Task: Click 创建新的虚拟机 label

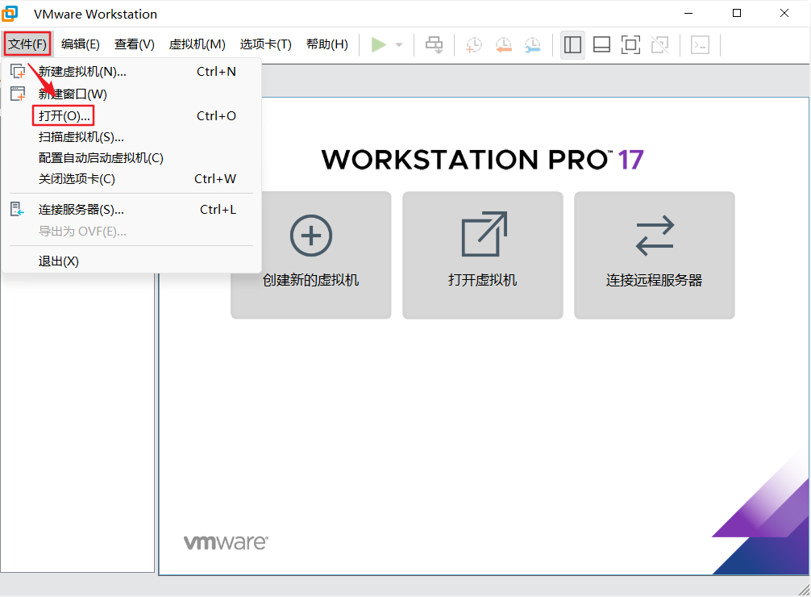Action: click(311, 280)
